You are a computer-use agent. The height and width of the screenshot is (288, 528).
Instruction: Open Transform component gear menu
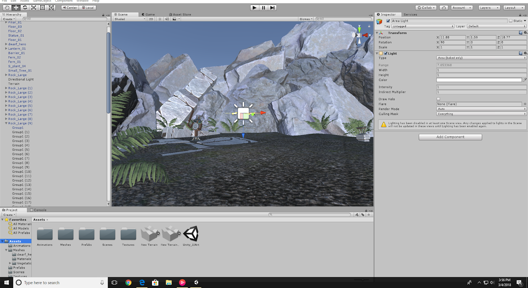(525, 33)
